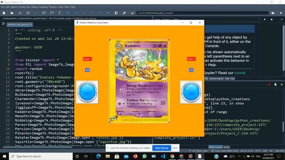Click the Browse working directory folder icon

point(273,13)
